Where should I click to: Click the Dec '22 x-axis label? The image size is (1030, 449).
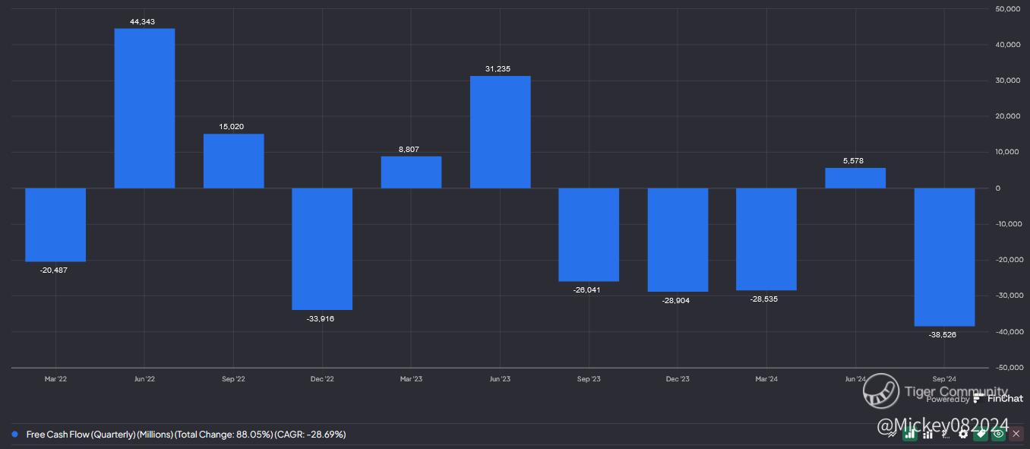point(322,379)
